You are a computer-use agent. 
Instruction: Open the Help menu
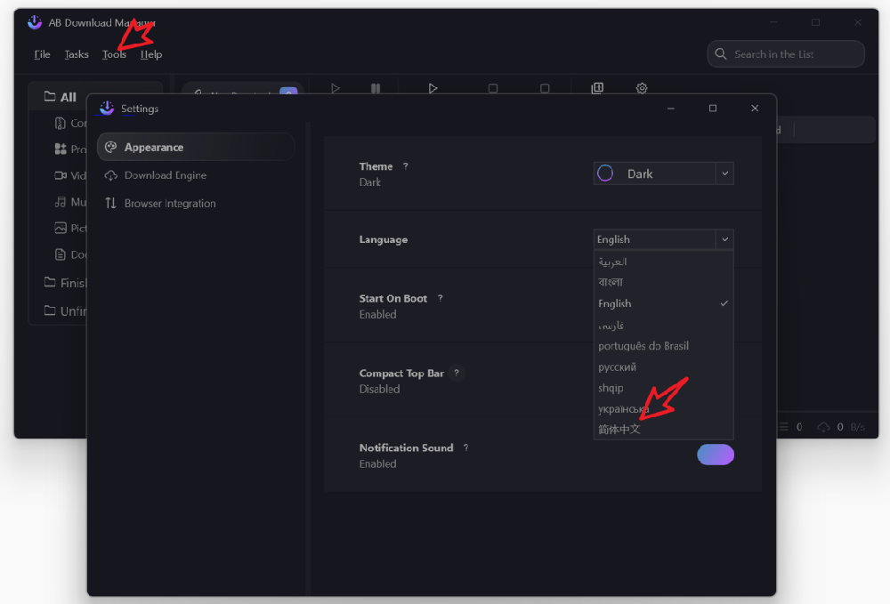pos(151,54)
